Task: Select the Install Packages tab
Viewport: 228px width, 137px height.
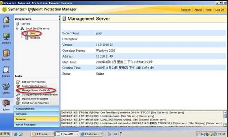Action: [36, 124]
